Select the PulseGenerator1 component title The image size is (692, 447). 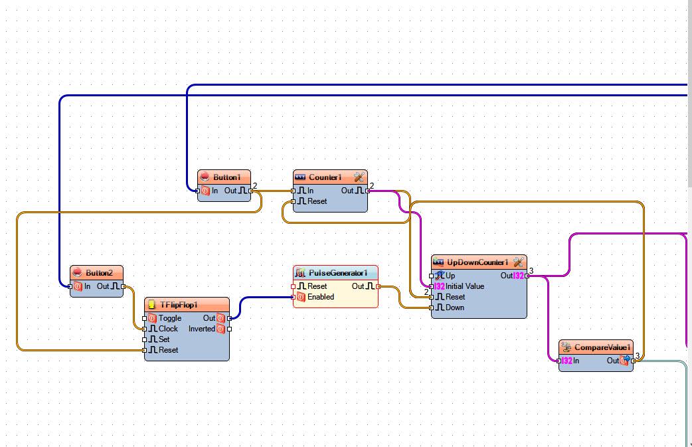[x=337, y=273]
